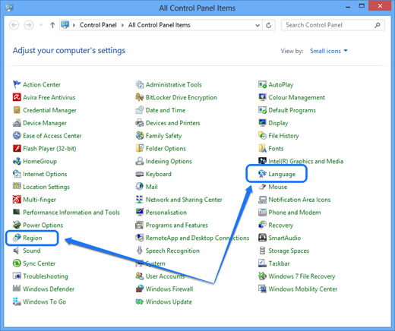Open the Default Programs link
This screenshot has height=331, width=395.
click(292, 110)
